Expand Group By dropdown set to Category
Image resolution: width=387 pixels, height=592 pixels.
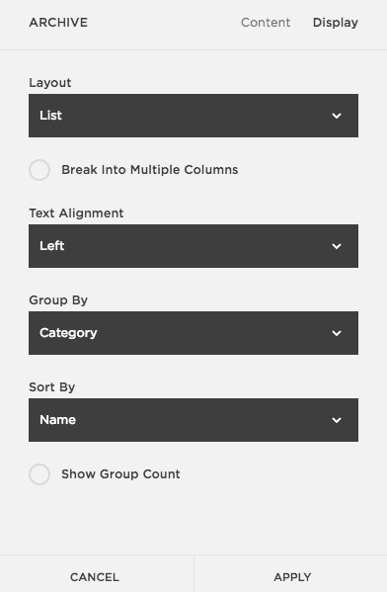coord(193,333)
